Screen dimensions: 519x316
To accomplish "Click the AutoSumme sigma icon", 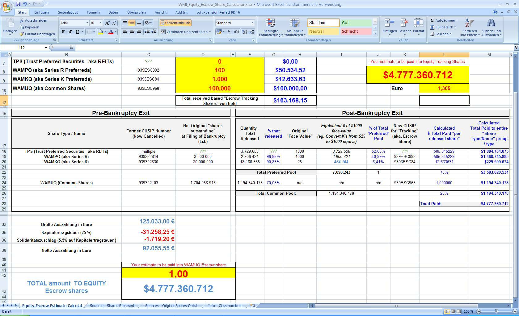I will click(x=432, y=20).
